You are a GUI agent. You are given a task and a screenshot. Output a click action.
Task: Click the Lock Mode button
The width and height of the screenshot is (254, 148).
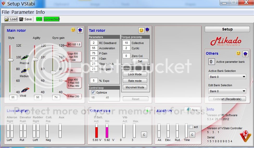(x=135, y=74)
